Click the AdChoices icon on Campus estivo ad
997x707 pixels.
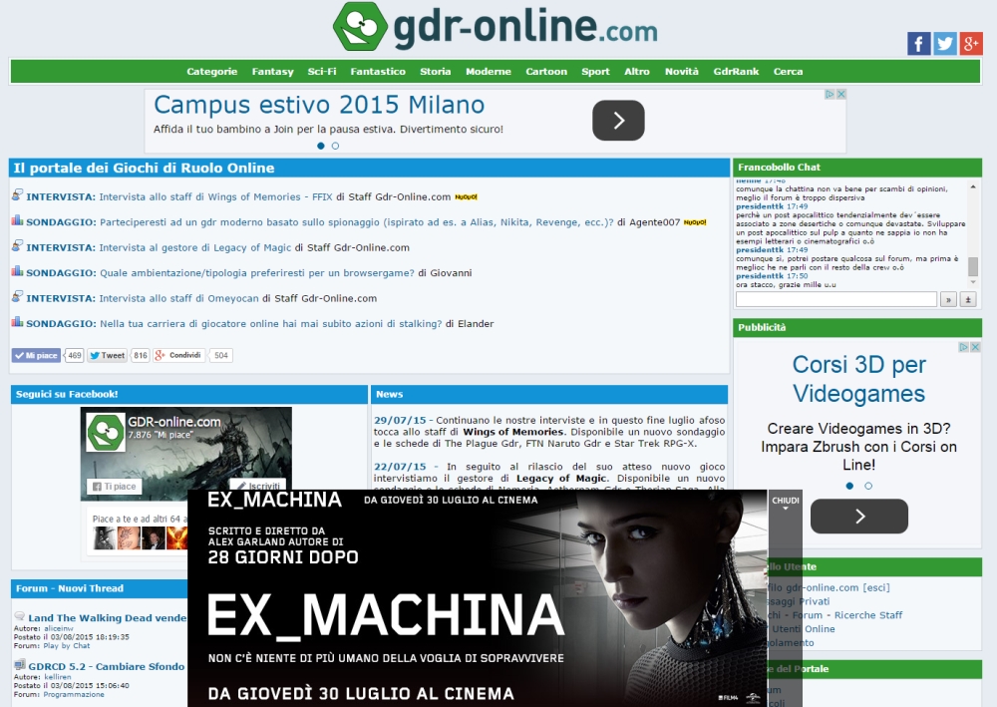click(830, 94)
